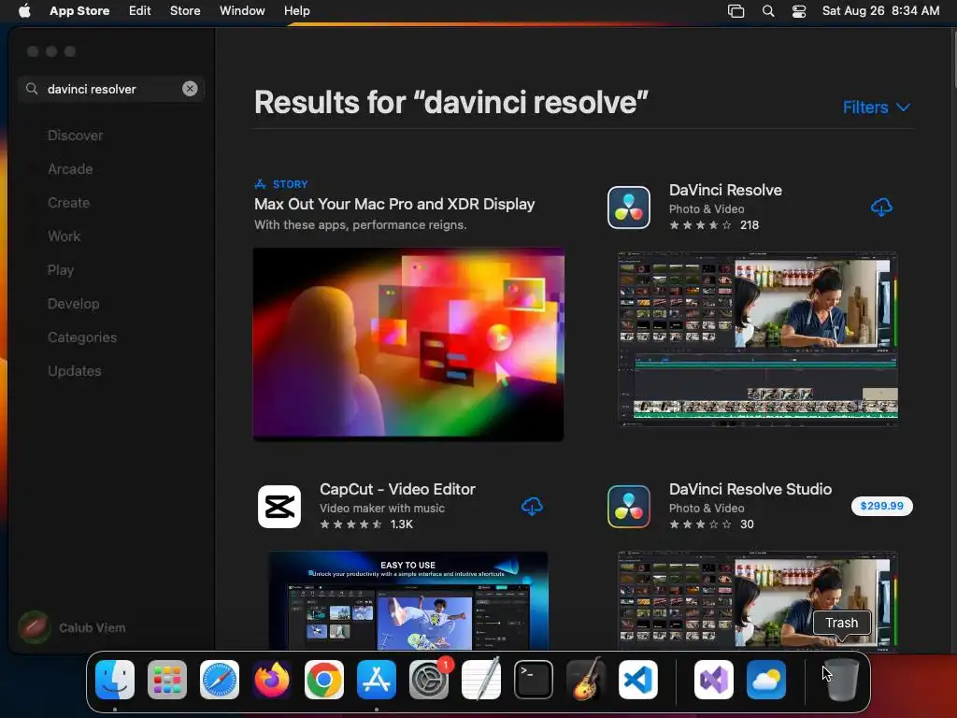Download DaVinci Resolve via cloud icon
Viewport: 957px width, 718px height.
881,208
